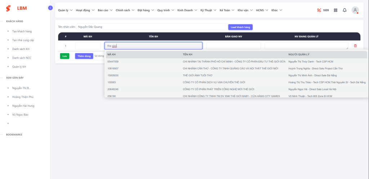This screenshot has height=179, width=369.
Task: Click the Load khách hàng button
Action: tap(240, 27)
